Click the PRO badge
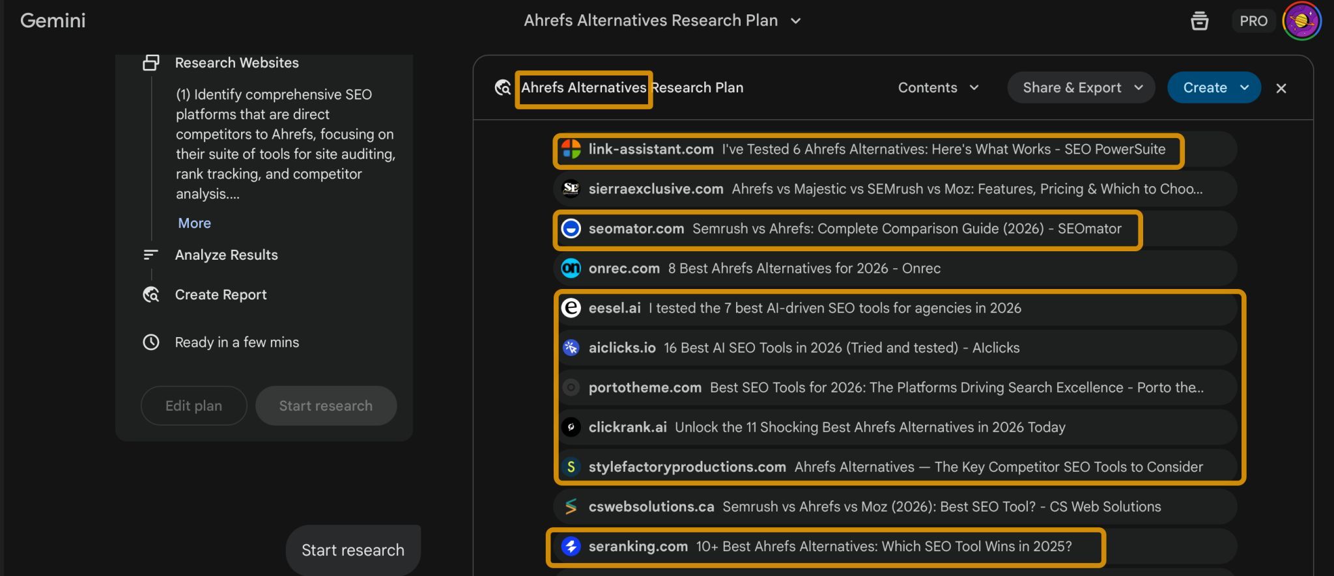Screen dimensions: 1334x576 (1253, 21)
